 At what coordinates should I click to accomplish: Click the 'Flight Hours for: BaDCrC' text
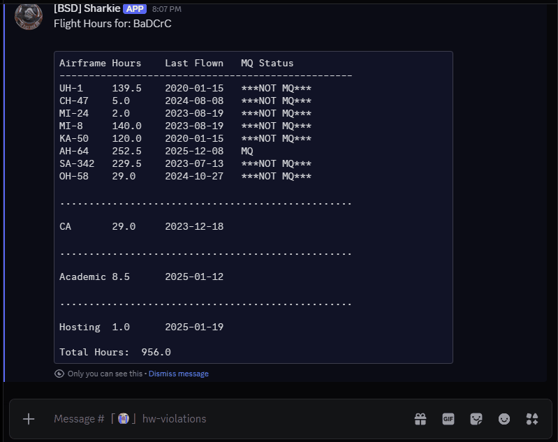pos(112,24)
